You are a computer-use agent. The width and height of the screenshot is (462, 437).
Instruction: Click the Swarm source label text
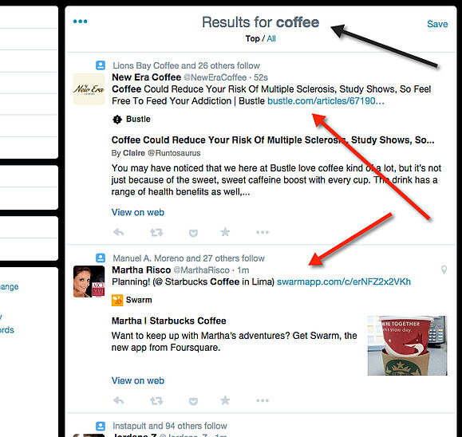(x=139, y=300)
